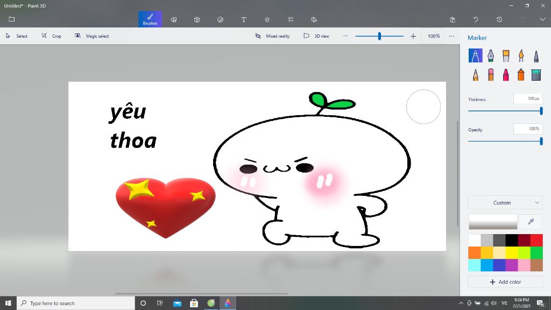Open Microsoft Store from the taskbar
This screenshot has width=551, height=310.
194,303
